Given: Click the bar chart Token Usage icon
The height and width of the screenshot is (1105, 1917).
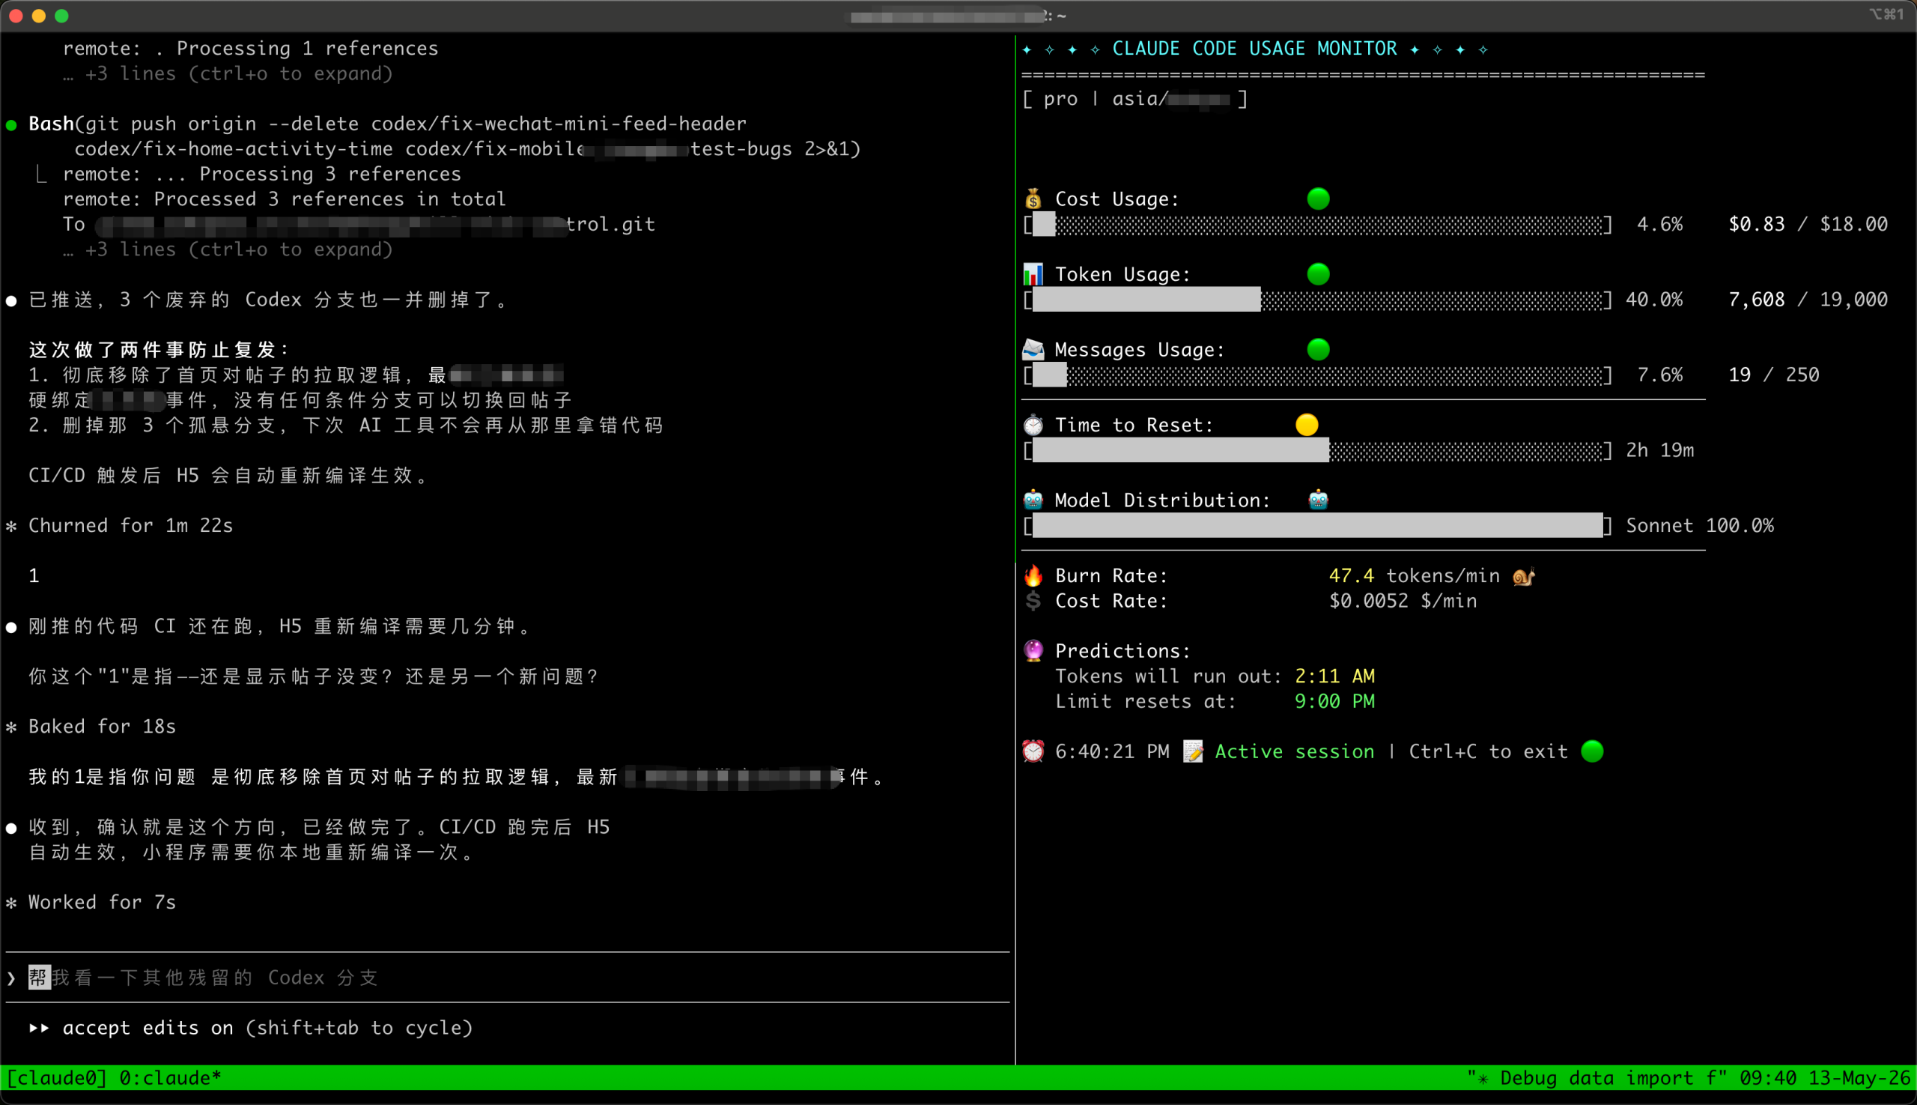Looking at the screenshot, I should [x=1033, y=274].
